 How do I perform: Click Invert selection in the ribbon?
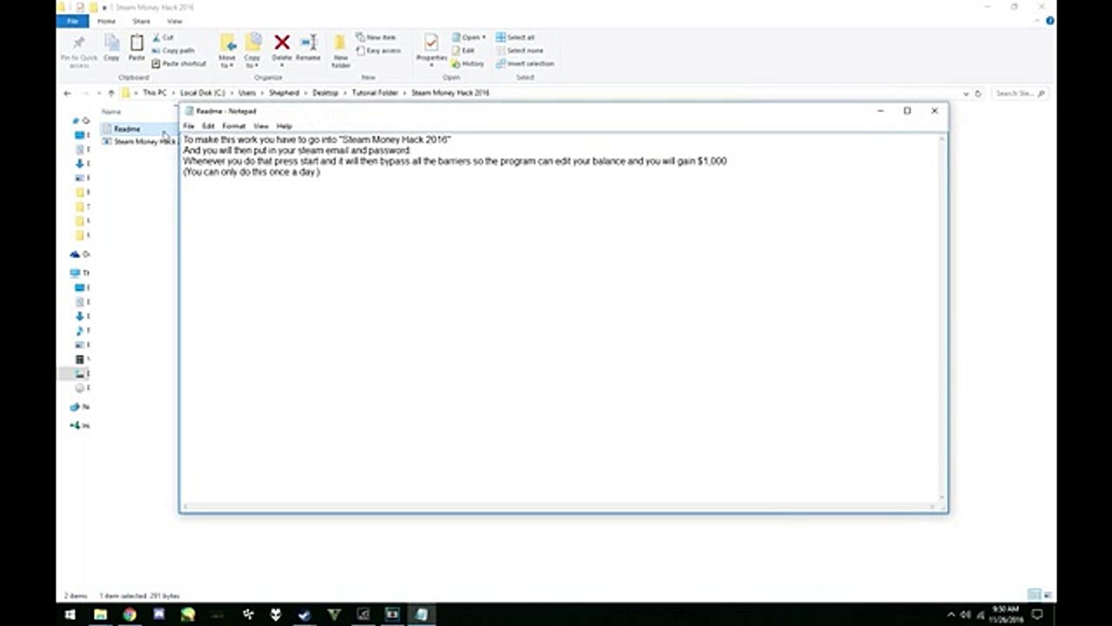525,63
